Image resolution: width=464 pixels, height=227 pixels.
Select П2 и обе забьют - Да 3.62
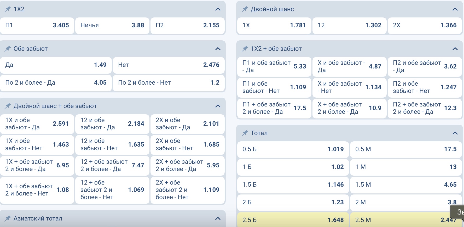[x=425, y=67]
